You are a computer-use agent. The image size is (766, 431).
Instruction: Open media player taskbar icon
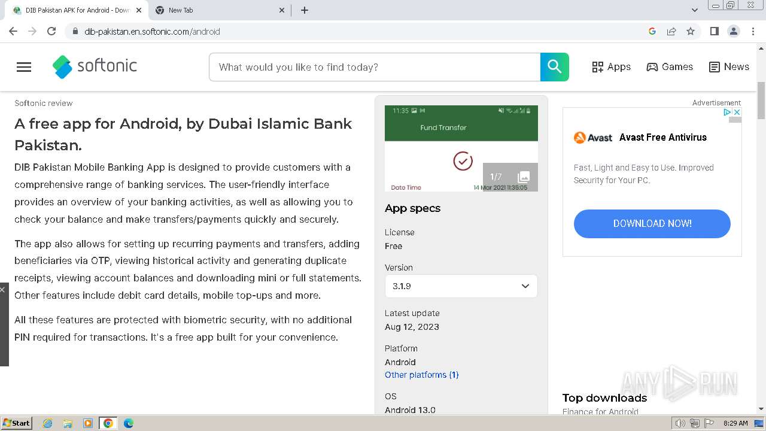88,423
